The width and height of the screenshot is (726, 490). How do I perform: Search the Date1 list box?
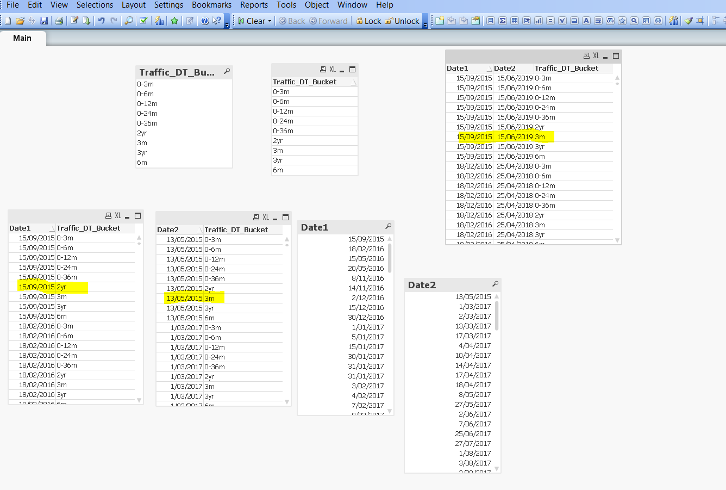(389, 226)
